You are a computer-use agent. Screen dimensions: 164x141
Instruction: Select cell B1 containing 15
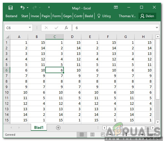(x=37, y=42)
